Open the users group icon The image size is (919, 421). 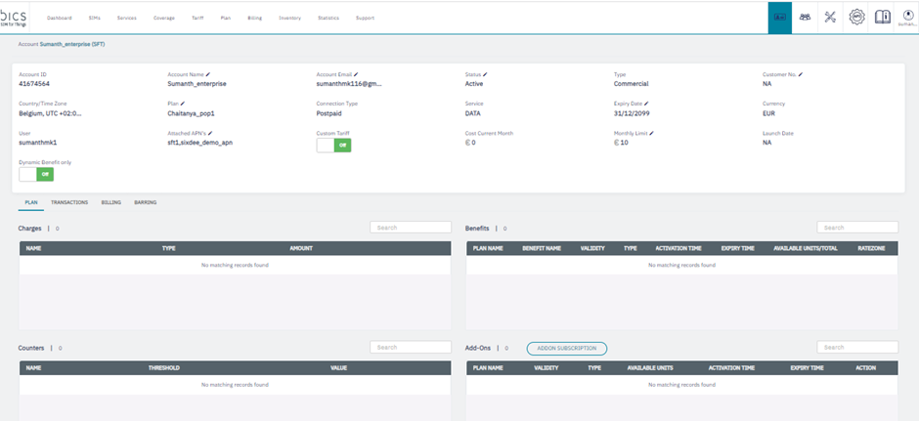point(805,18)
